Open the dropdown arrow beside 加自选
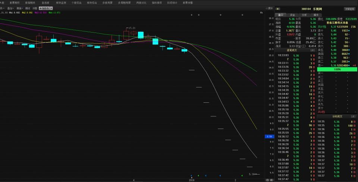Image resolution: width=358 pixels, height=182 pixels. click(x=51, y=8)
